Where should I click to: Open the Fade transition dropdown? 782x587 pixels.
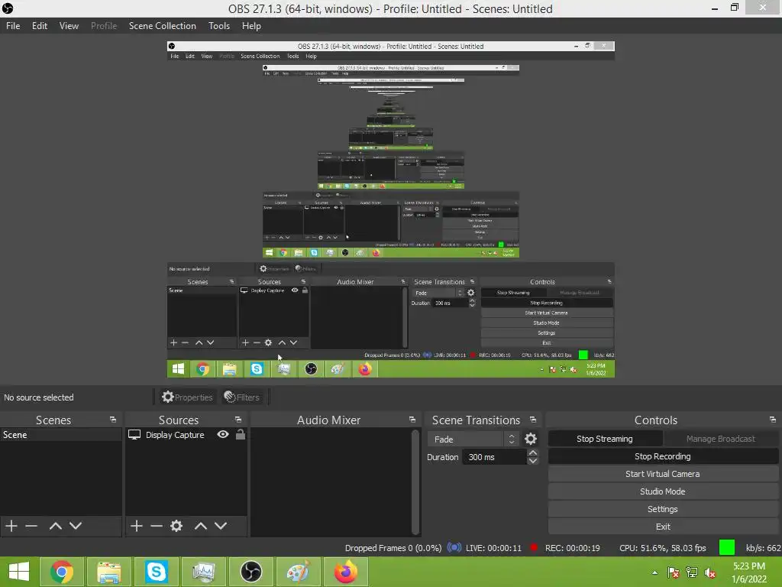473,439
